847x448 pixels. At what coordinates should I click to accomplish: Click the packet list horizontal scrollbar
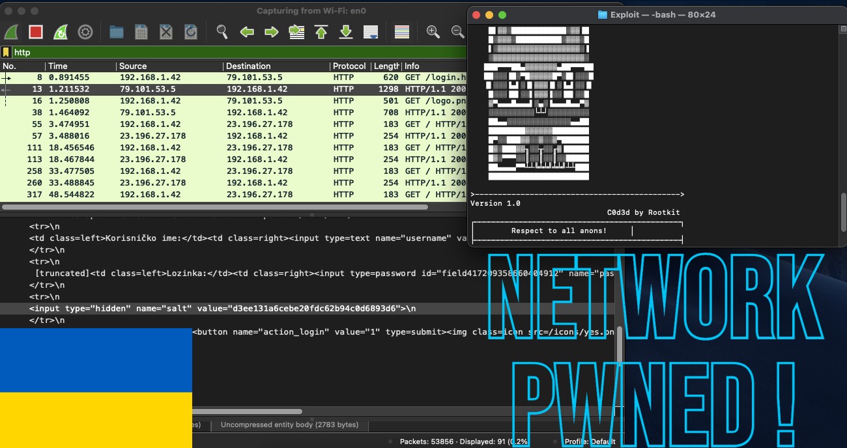tap(215, 207)
